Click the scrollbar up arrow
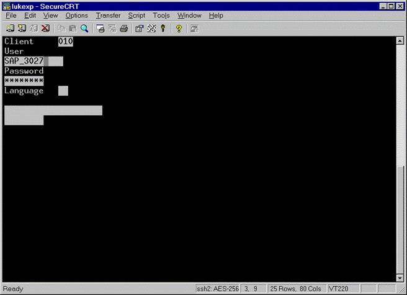 (400, 40)
